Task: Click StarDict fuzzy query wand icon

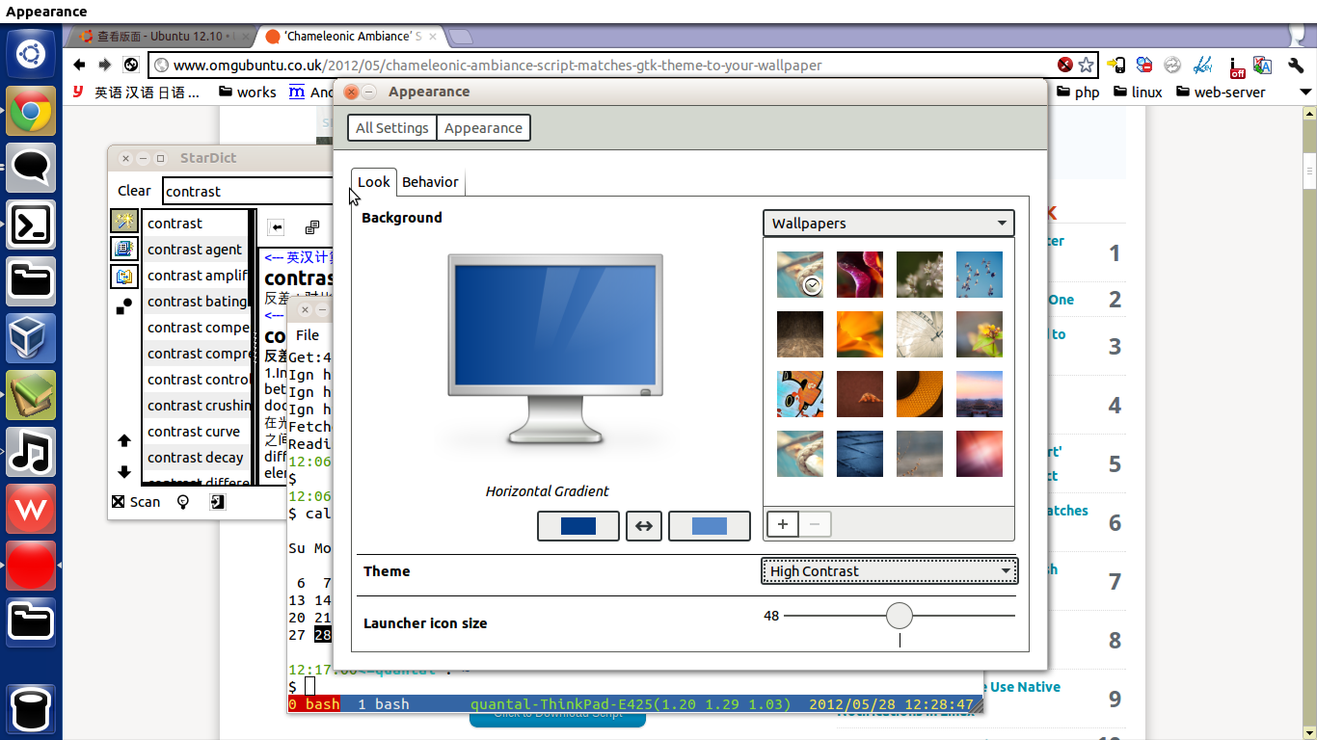Action: [124, 223]
